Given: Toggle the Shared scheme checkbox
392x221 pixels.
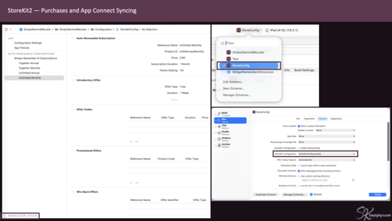Looking at the screenshot, I should pyautogui.click(x=312, y=194).
